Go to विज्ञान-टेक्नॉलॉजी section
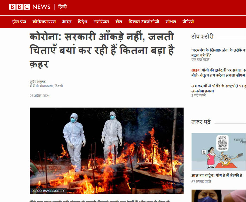This screenshot has width=246, height=202. [144, 22]
